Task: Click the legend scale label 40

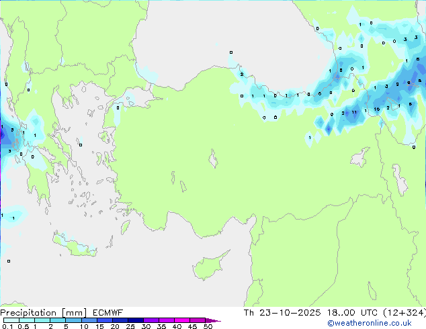Action: tap(177, 326)
